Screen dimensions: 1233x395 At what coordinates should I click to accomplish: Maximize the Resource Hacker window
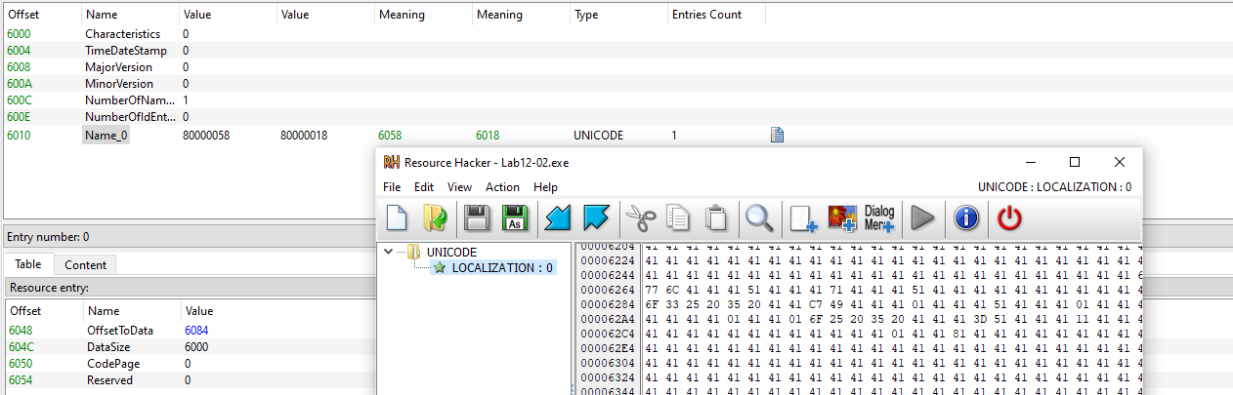(x=1075, y=162)
